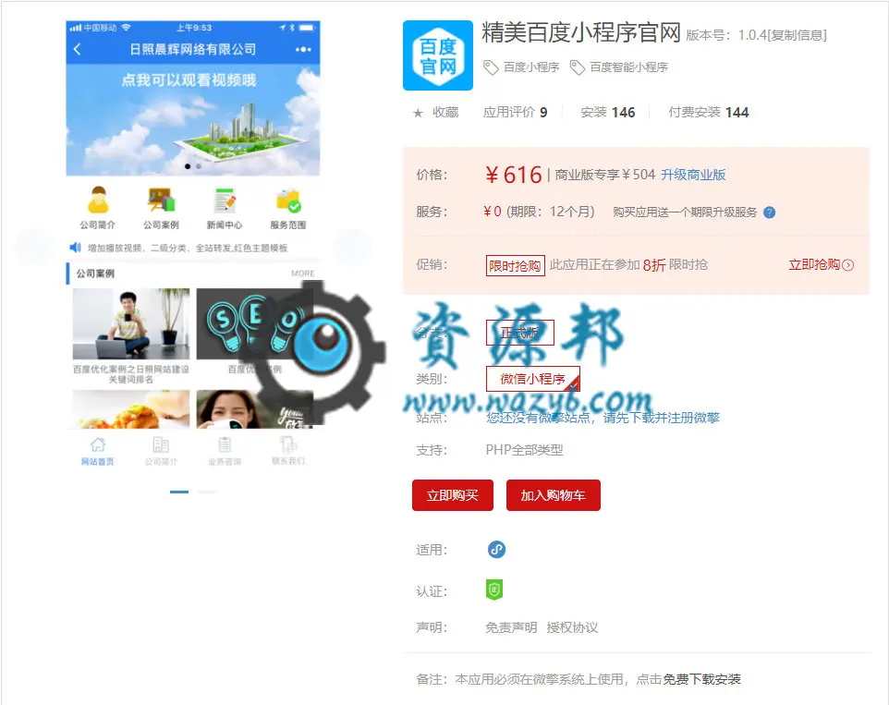Click the tag icon next to 百度智能小程序

click(x=578, y=67)
